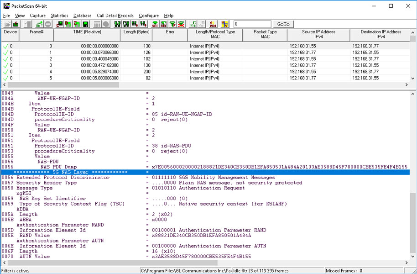Click the green funnel SET filter icon

pos(155,24)
